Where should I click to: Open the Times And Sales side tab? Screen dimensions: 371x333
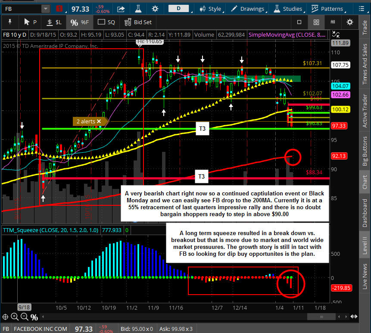pos(365,64)
